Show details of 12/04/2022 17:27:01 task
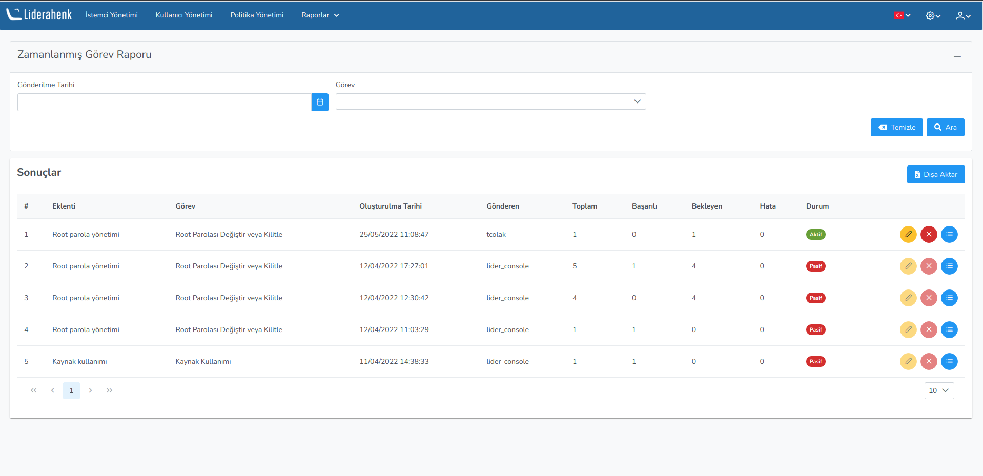This screenshot has height=476, width=983. 949,266
